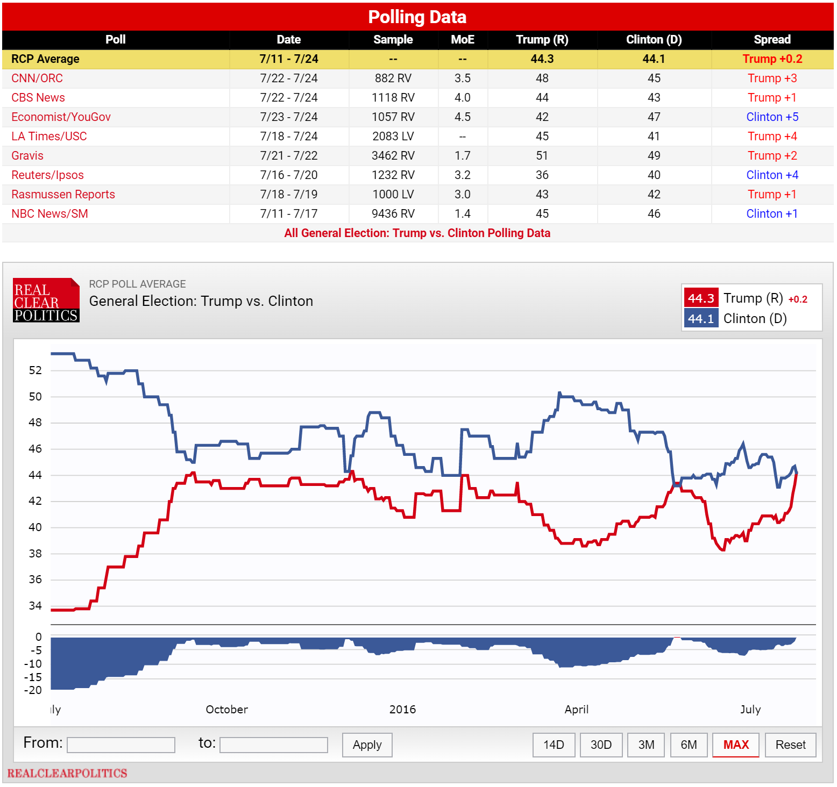Reset the chart date range

[x=791, y=745]
